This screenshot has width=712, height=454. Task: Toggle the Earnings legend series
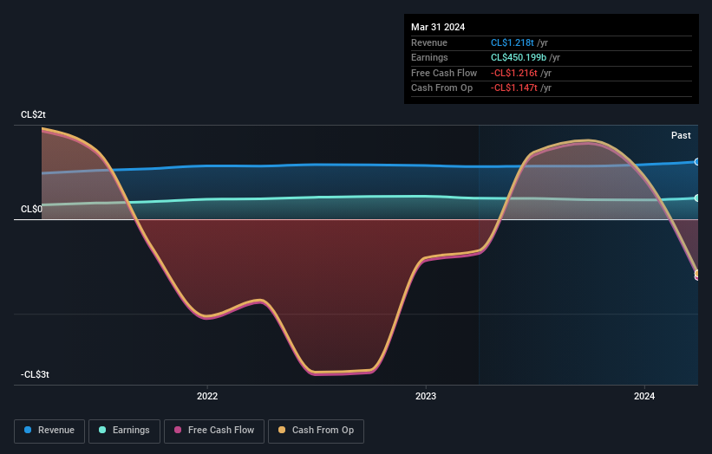tap(124, 431)
